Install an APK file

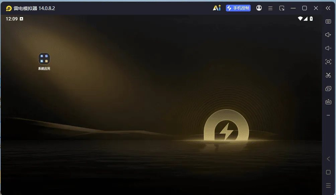pos(328,102)
